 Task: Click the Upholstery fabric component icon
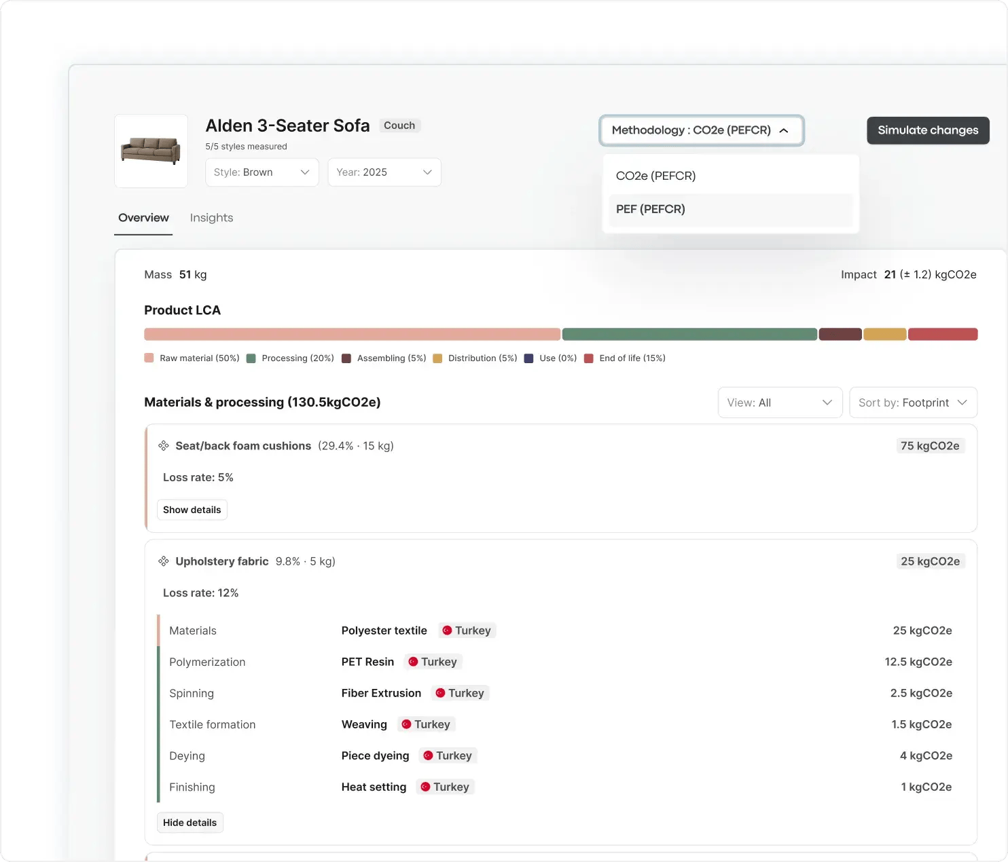[164, 561]
